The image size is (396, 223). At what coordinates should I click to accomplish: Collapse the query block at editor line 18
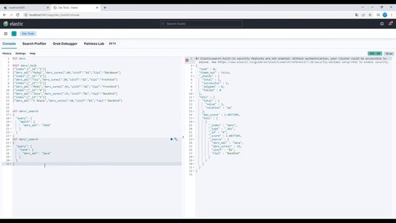(11, 118)
